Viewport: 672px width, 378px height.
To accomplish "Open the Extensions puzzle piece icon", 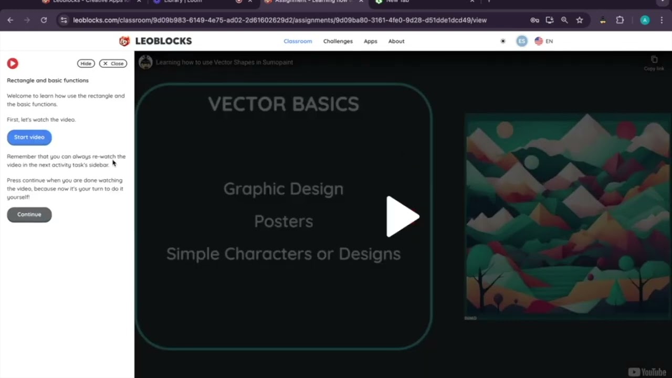I will (x=620, y=20).
